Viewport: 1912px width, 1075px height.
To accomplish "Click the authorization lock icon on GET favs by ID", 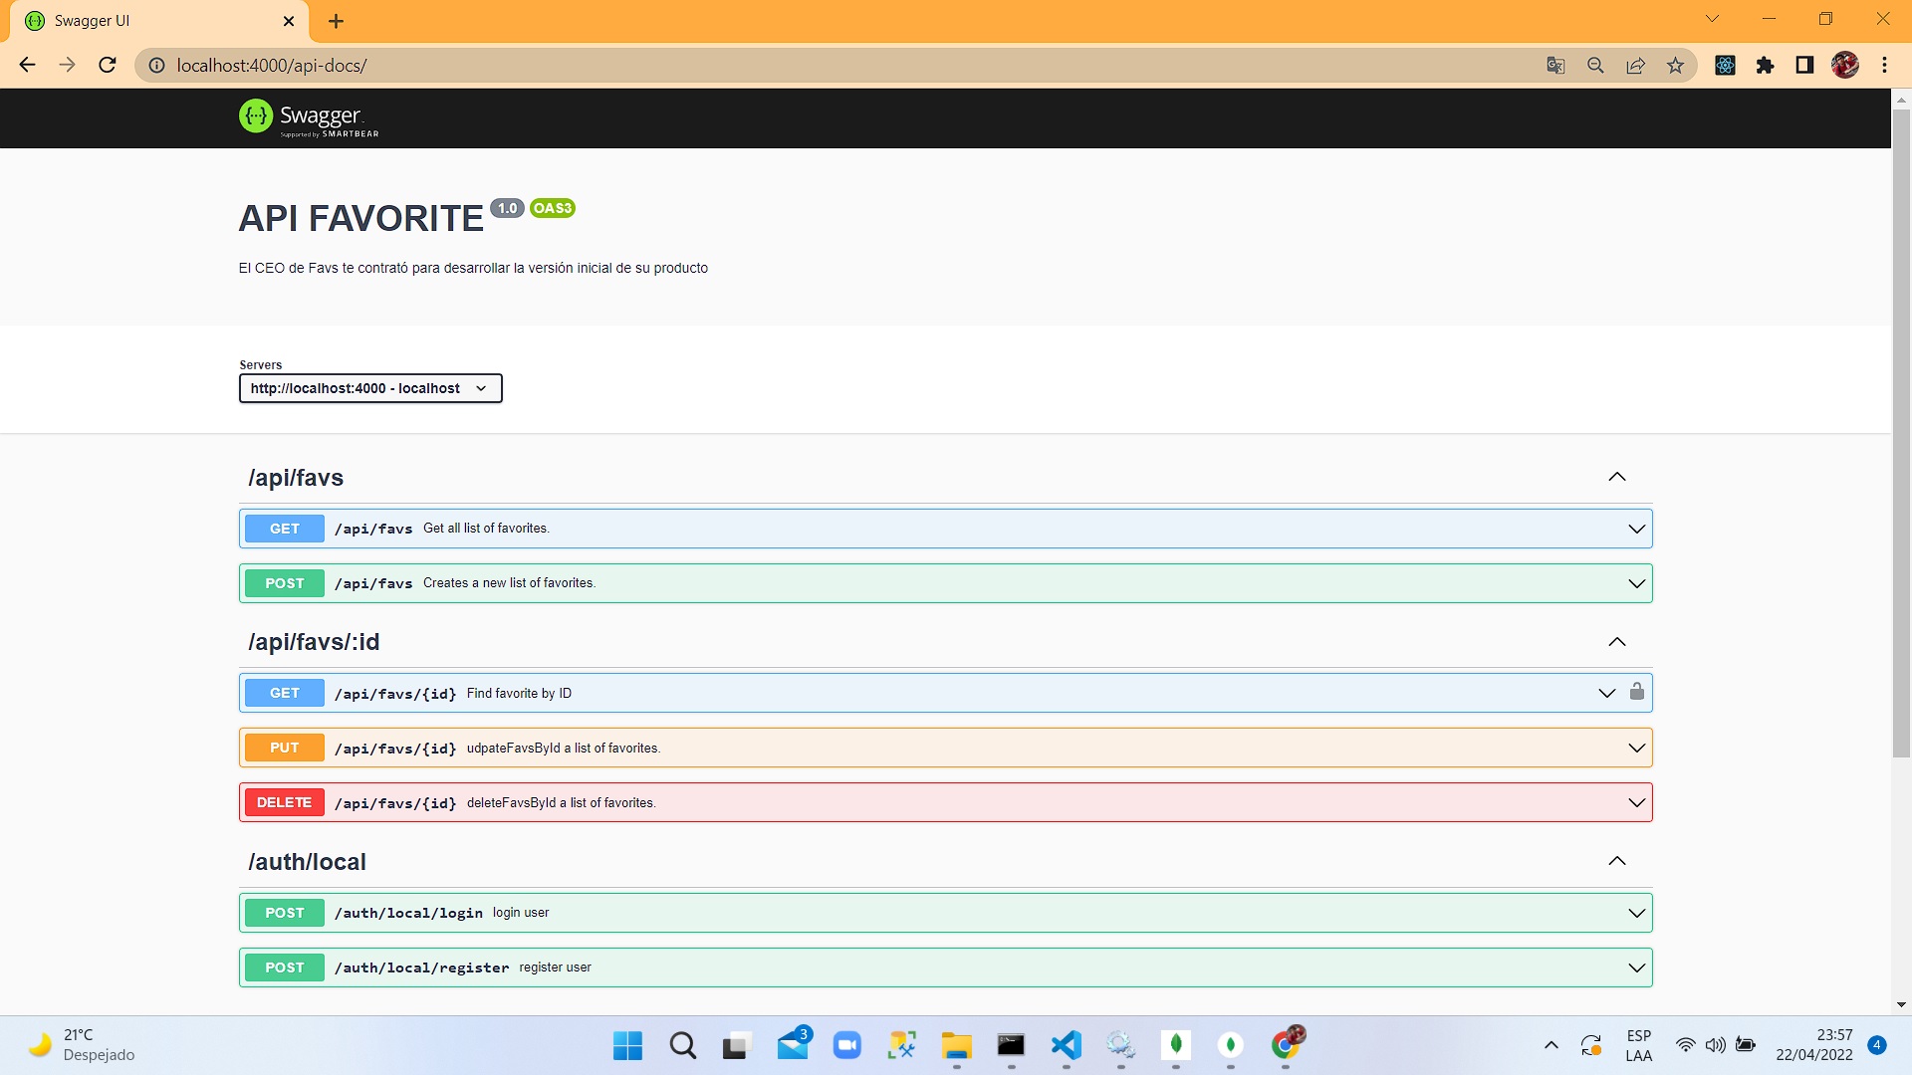I will tap(1636, 692).
